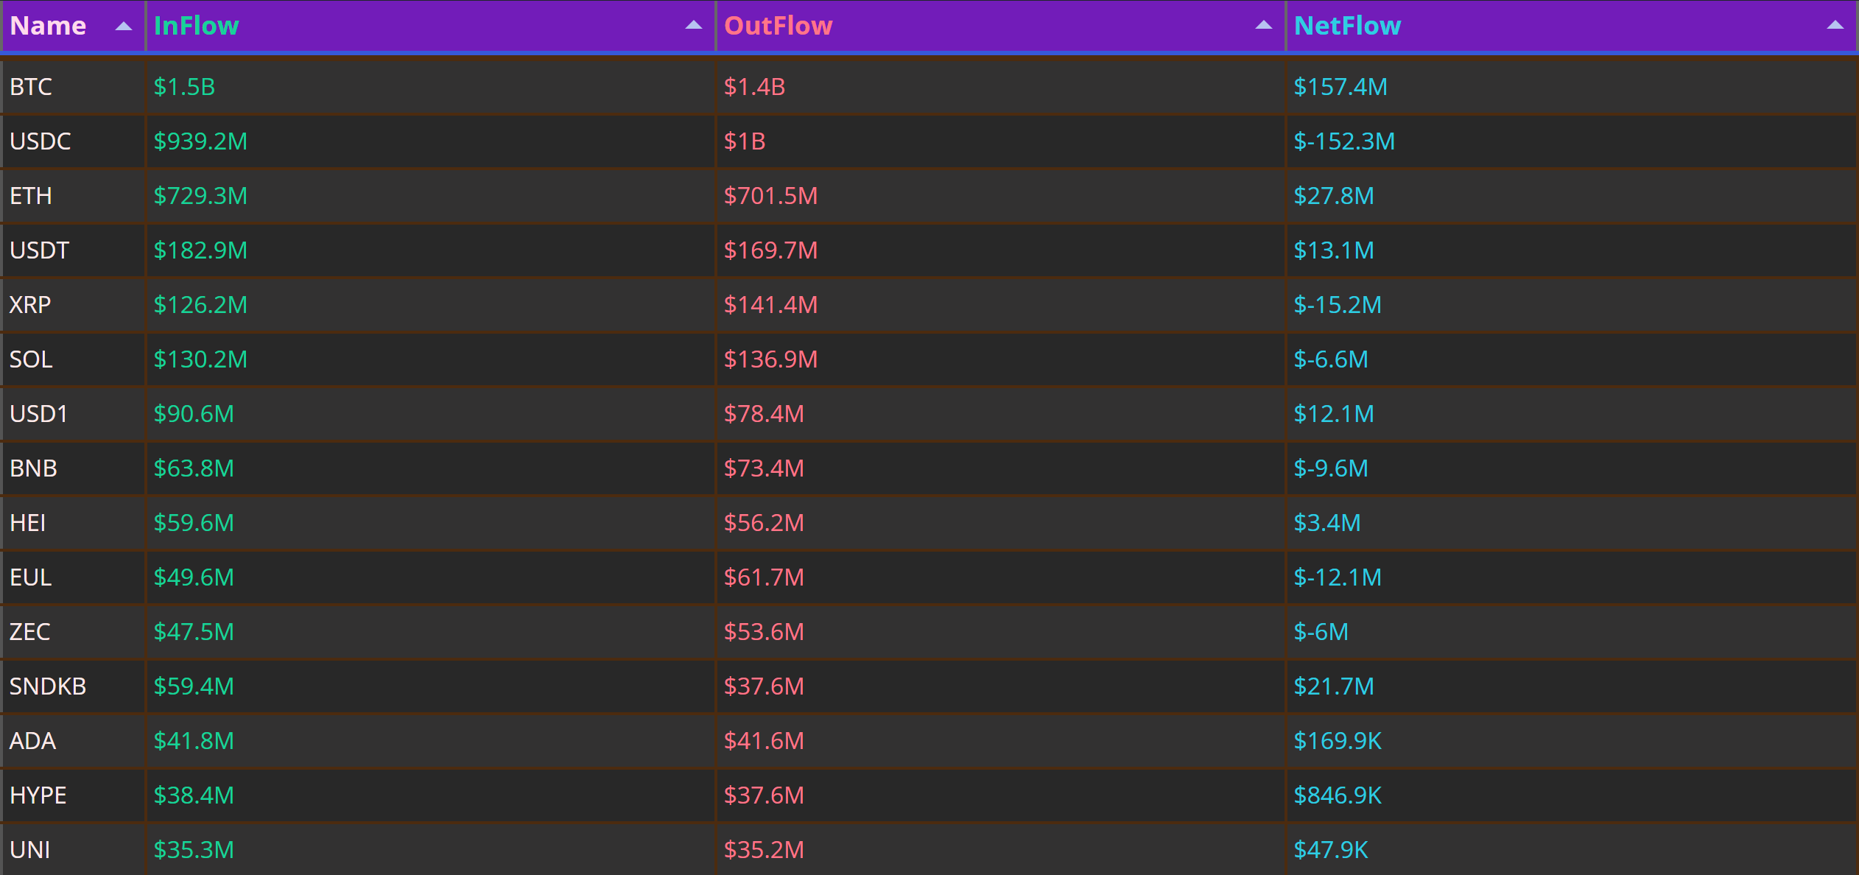Choose the SOL row name

pyautogui.click(x=31, y=359)
